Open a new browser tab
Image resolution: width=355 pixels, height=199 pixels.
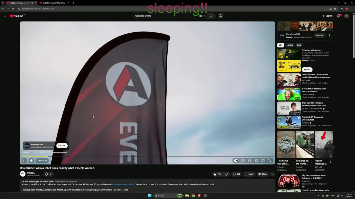73,3
